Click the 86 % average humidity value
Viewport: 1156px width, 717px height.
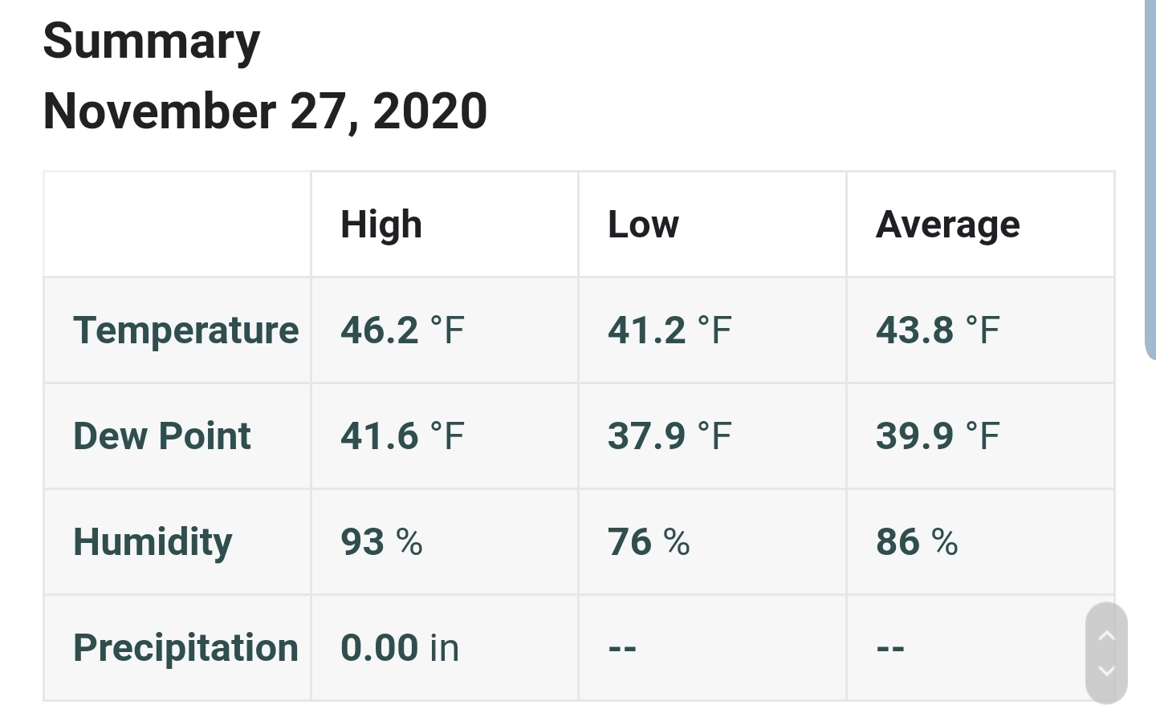[917, 542]
